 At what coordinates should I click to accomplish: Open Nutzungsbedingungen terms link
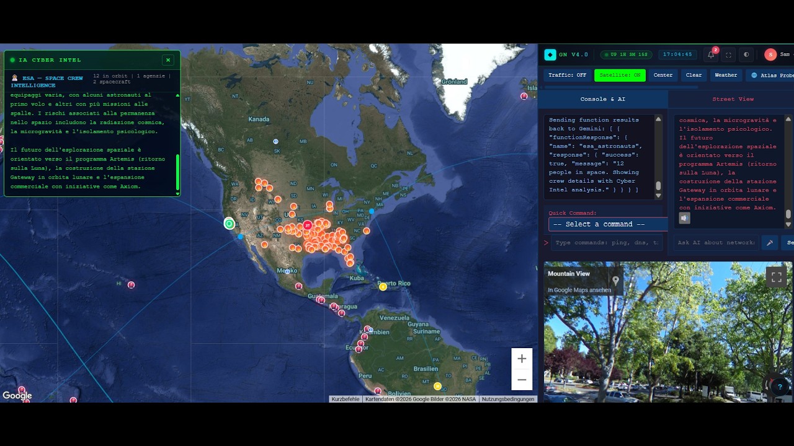click(508, 399)
